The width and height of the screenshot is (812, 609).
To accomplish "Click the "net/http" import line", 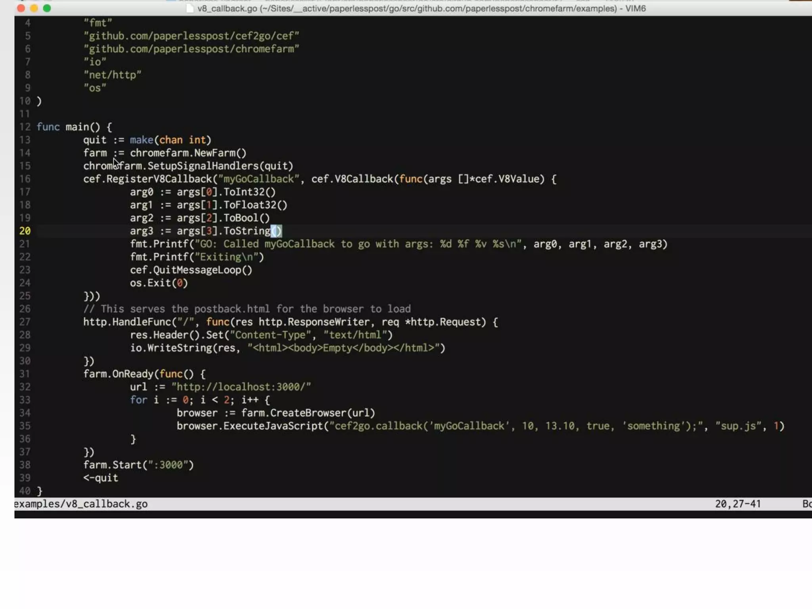I will coord(112,75).
